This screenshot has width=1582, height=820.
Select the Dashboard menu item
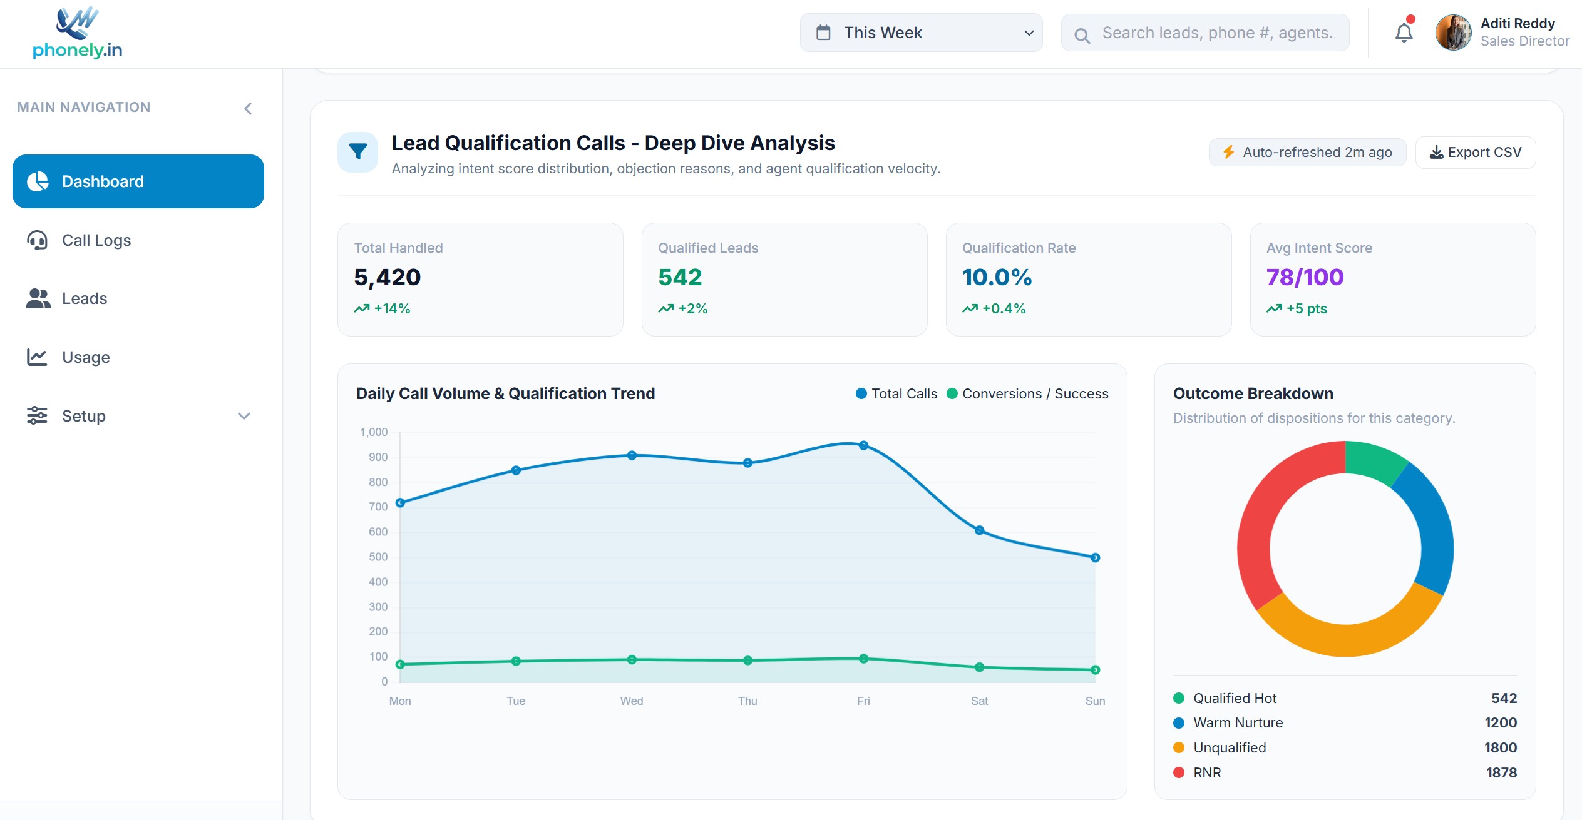tap(138, 181)
